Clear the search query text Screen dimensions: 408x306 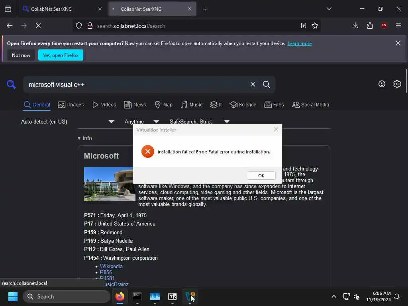(253, 84)
